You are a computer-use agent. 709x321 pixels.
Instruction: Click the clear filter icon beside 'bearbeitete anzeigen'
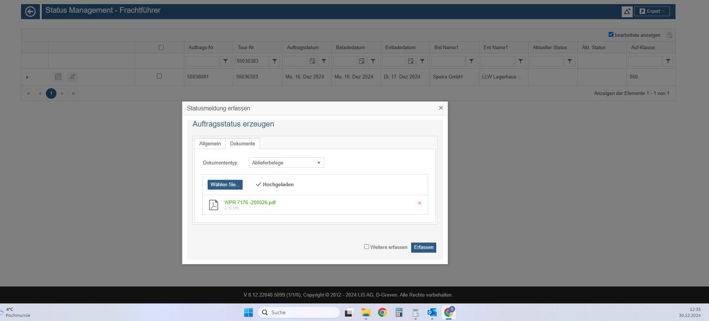[x=669, y=35]
